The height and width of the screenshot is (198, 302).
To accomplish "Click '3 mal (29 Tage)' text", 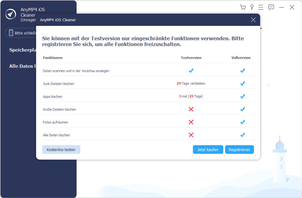I will coord(191,96).
